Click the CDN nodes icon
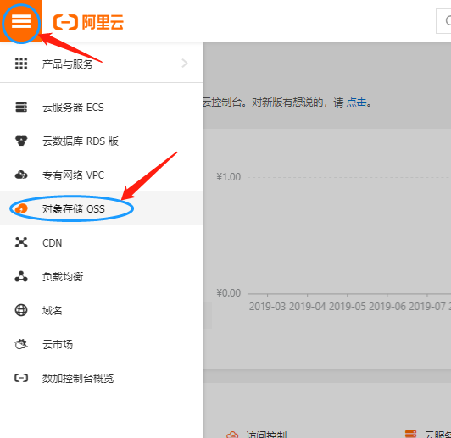 [21, 242]
